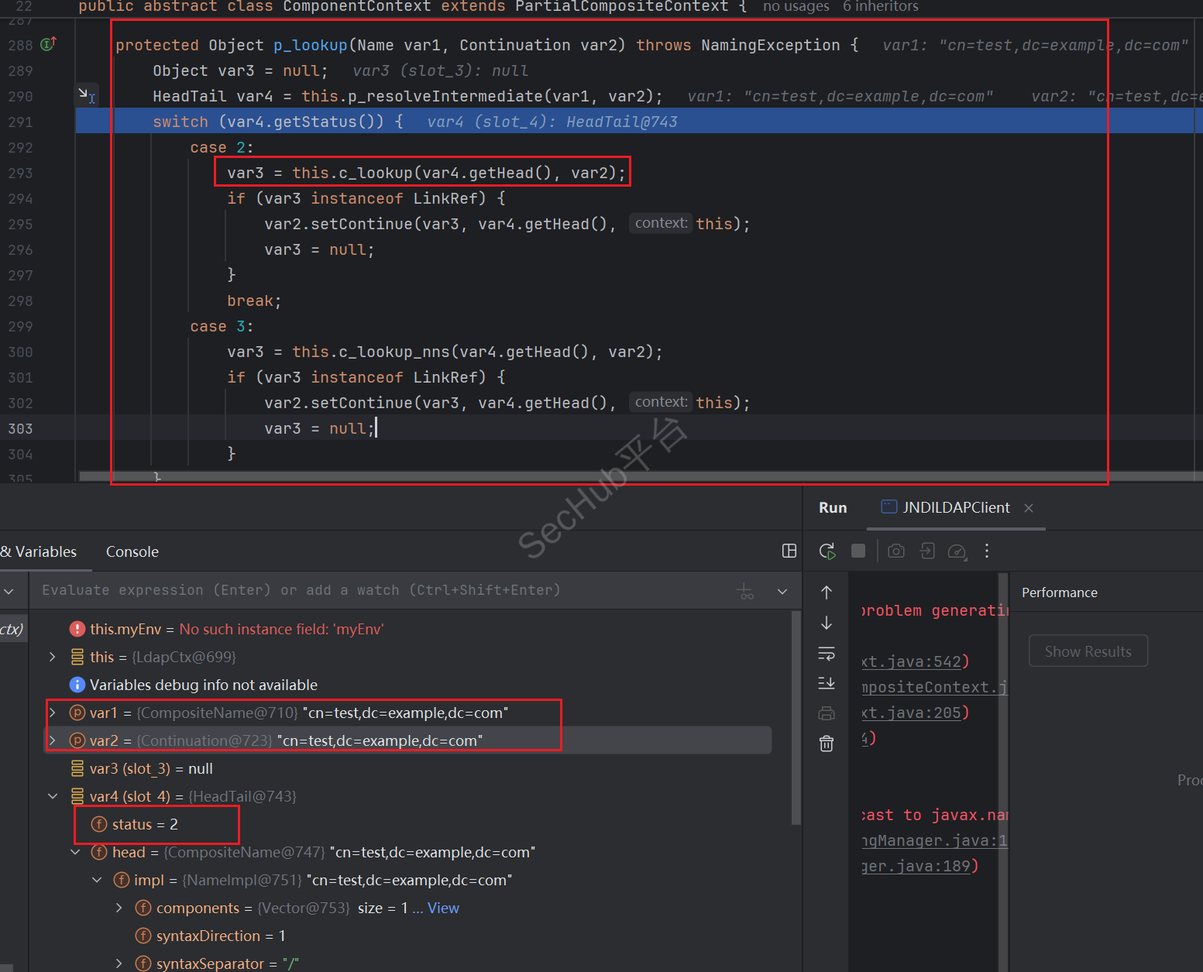Open debugger layout settings icon

tap(789, 551)
